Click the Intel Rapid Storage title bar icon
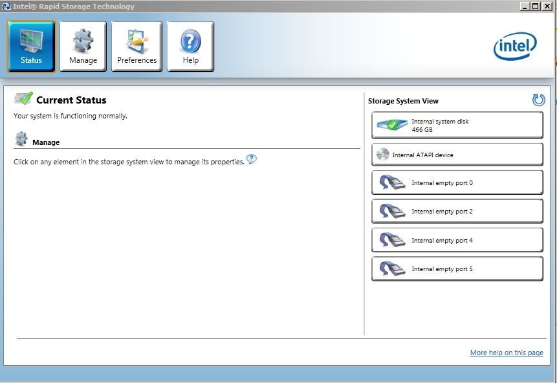557x383 pixels. [x=6, y=6]
